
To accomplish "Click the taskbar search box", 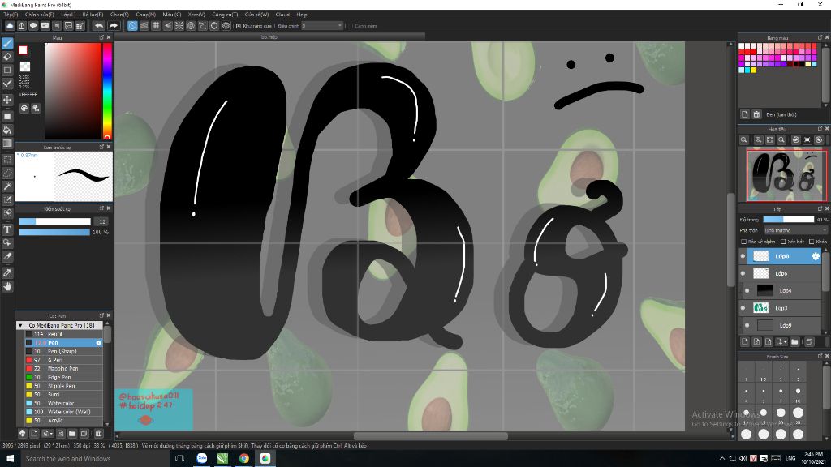I will coord(93,459).
